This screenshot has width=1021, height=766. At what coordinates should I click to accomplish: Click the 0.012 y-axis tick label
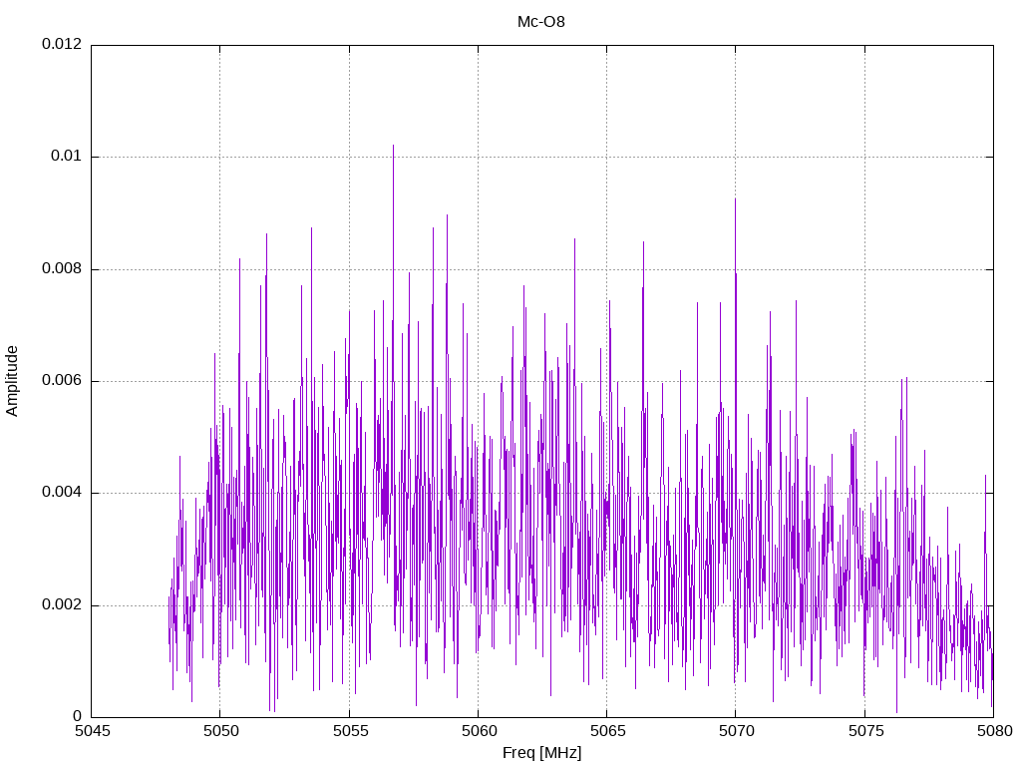[62, 44]
